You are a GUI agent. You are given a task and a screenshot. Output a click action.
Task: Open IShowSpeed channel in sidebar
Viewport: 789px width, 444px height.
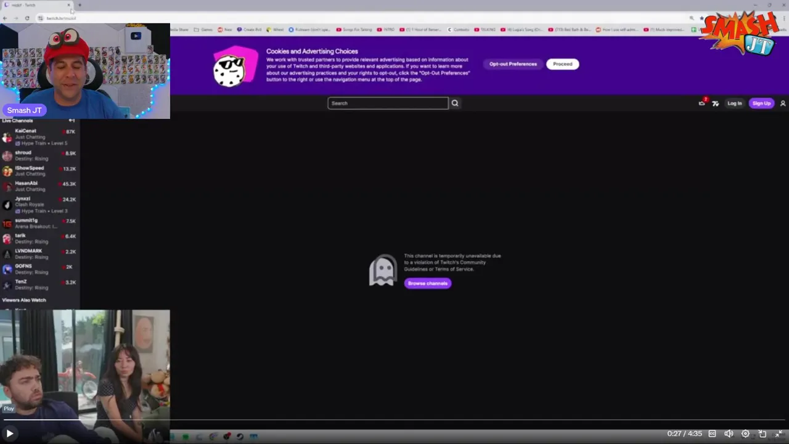tap(40, 171)
